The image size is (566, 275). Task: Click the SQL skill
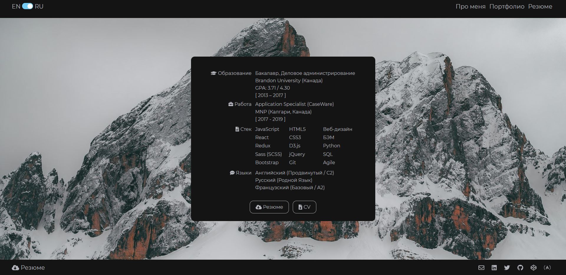coord(328,154)
